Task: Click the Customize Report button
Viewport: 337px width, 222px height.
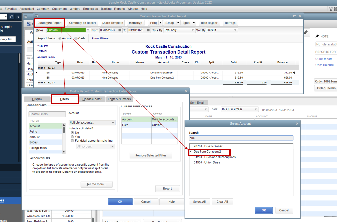Action: pos(49,23)
